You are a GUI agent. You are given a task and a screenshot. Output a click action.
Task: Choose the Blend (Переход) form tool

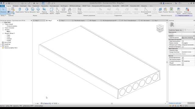coord(27,10)
